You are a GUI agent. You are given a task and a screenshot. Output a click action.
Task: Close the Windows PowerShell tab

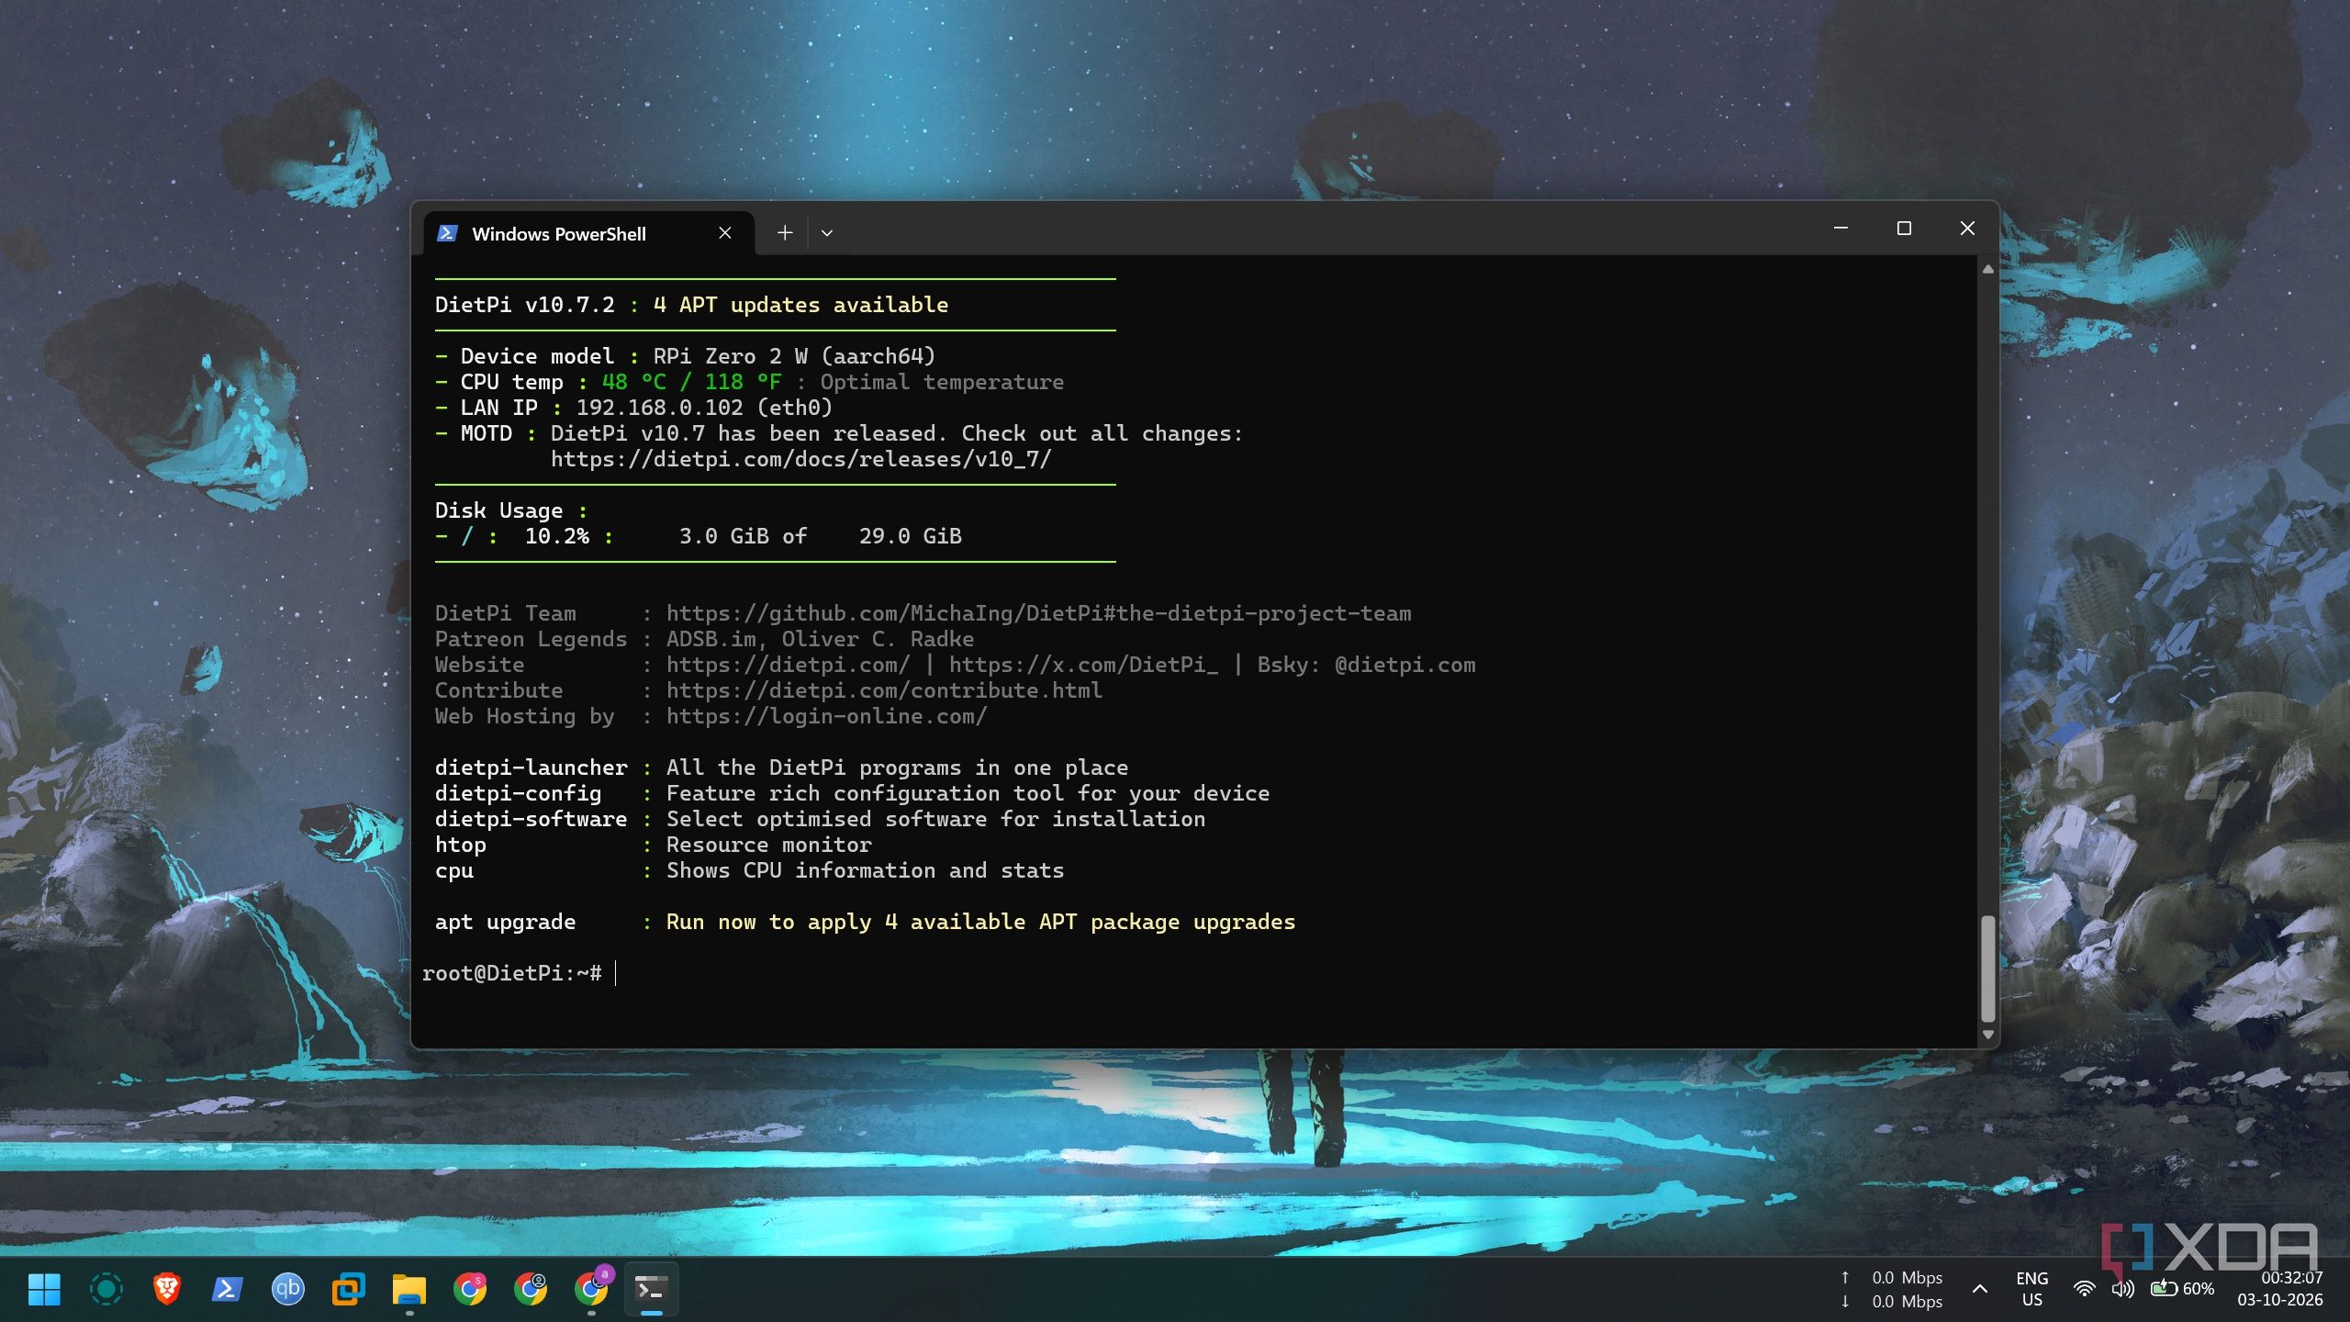(725, 233)
